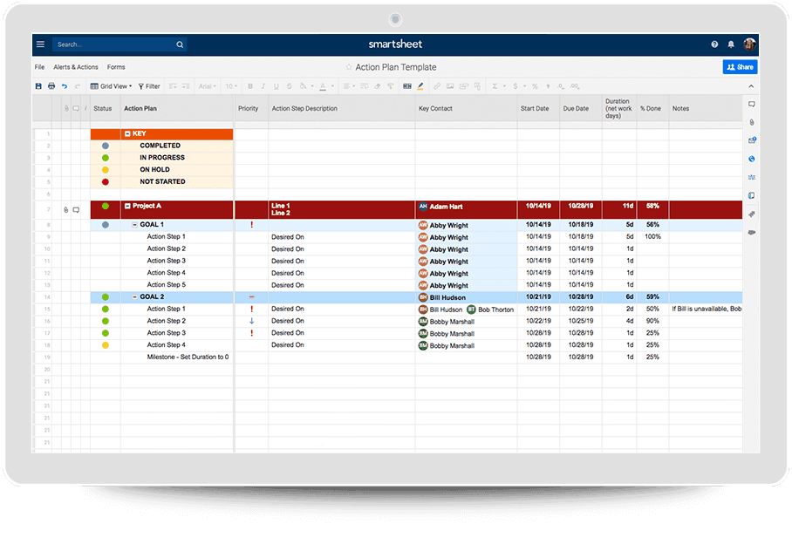
Task: Click the Print icon in the toolbar
Action: coord(51,86)
